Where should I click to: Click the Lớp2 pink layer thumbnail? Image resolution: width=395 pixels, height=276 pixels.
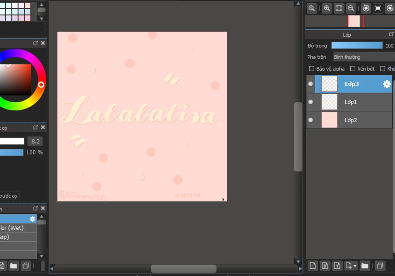coord(329,120)
